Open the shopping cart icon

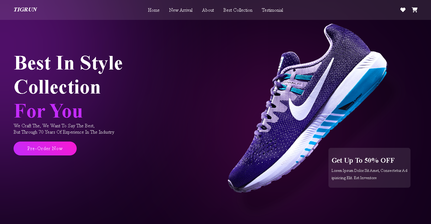[x=415, y=10]
